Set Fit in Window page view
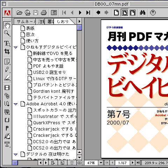Viewport: 168px width, 168px height. coord(125,13)
